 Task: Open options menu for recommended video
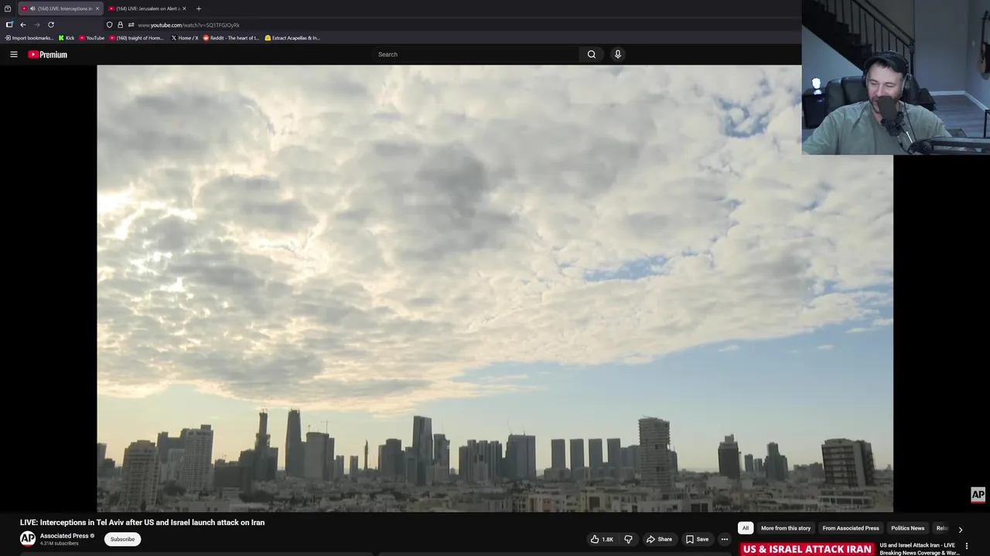point(966,546)
